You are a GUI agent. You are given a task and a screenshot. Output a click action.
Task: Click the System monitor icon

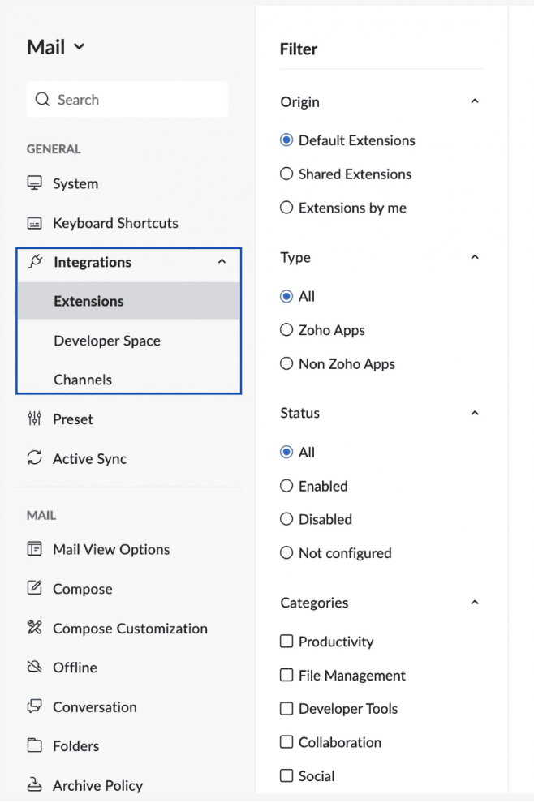34,183
